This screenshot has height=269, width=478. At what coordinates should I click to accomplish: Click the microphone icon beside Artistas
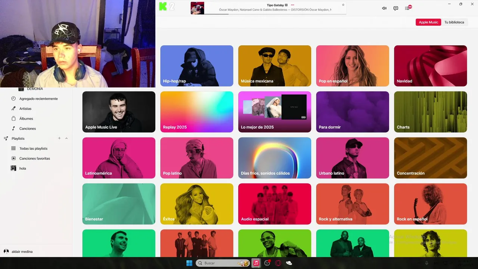[13, 109]
